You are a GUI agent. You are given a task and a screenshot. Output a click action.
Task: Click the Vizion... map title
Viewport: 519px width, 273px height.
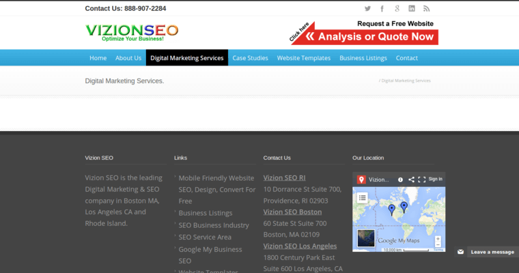pyautogui.click(x=378, y=179)
